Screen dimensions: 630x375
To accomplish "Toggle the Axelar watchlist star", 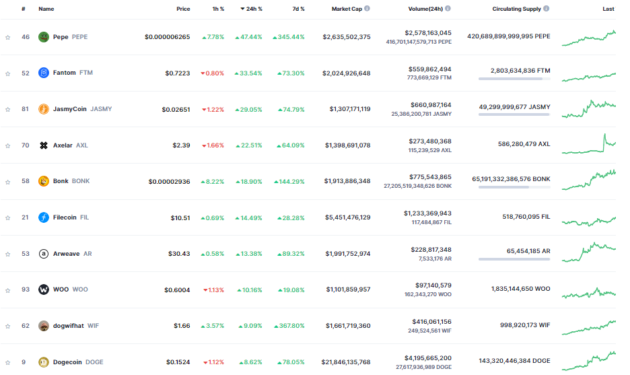I will tap(7, 145).
